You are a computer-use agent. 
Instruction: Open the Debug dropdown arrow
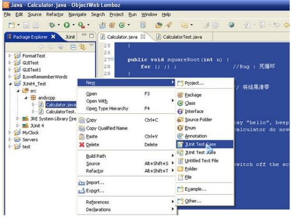(x=58, y=25)
